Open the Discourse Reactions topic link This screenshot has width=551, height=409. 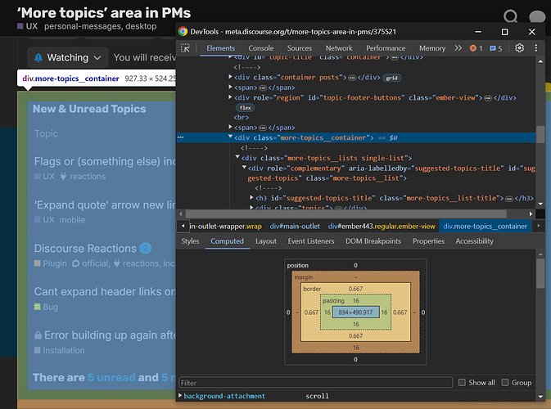85,248
